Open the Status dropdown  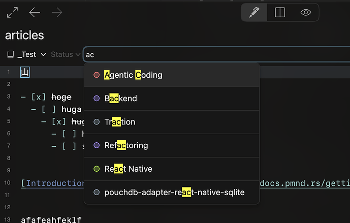[66, 54]
